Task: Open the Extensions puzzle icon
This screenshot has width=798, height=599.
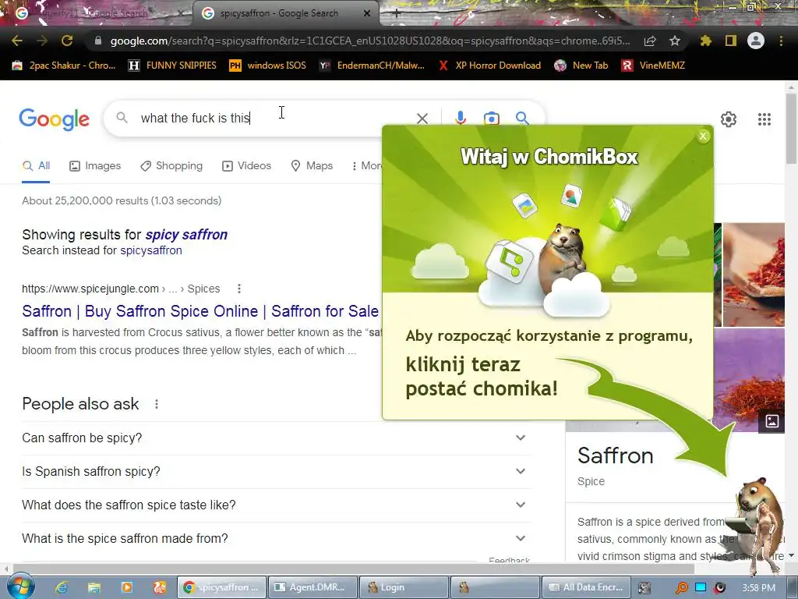Action: click(706, 41)
